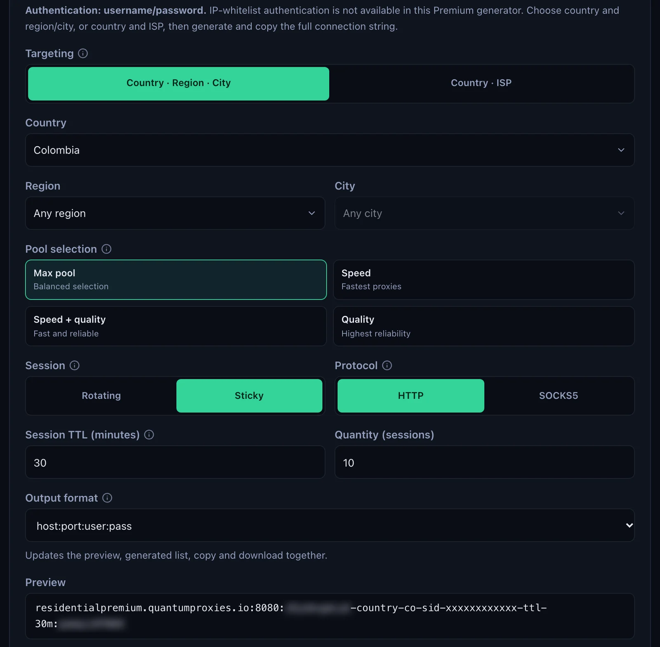The width and height of the screenshot is (660, 647).
Task: Switch to Country · ISP targeting
Action: click(x=481, y=83)
